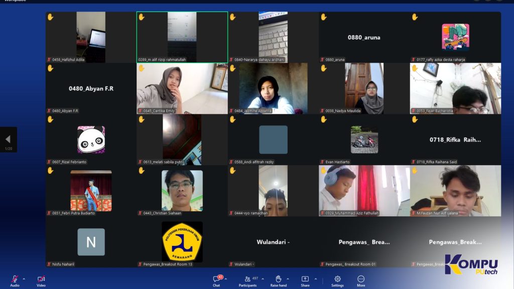Click raised hand on 0038_Nadya Maulida tile
Image resolution: width=514 pixels, height=289 pixels.
[324, 68]
